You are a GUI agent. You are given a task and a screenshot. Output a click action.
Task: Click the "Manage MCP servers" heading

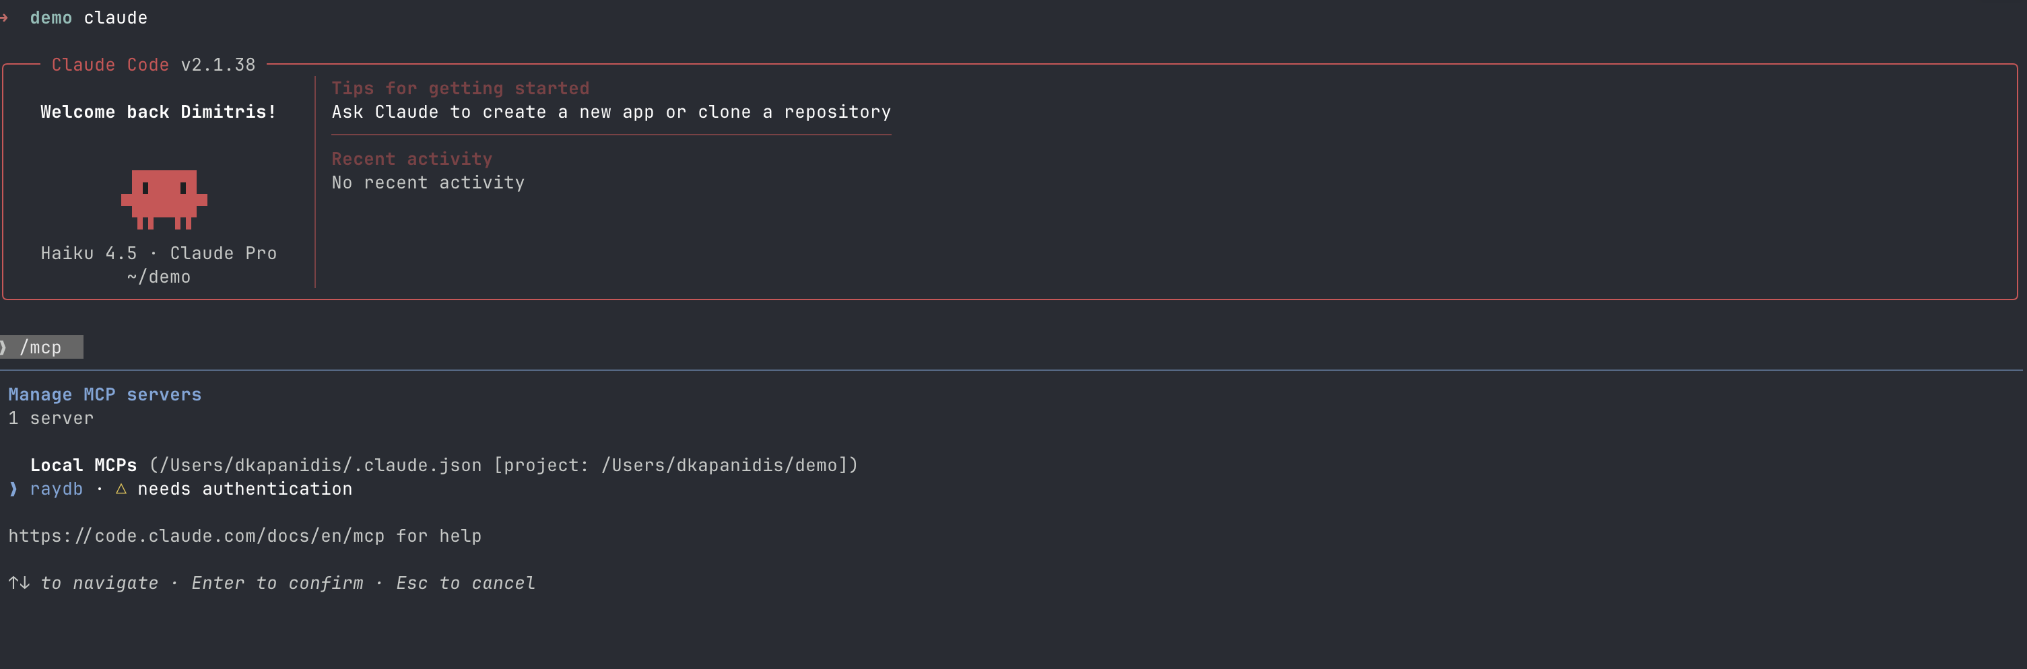pyautogui.click(x=104, y=394)
